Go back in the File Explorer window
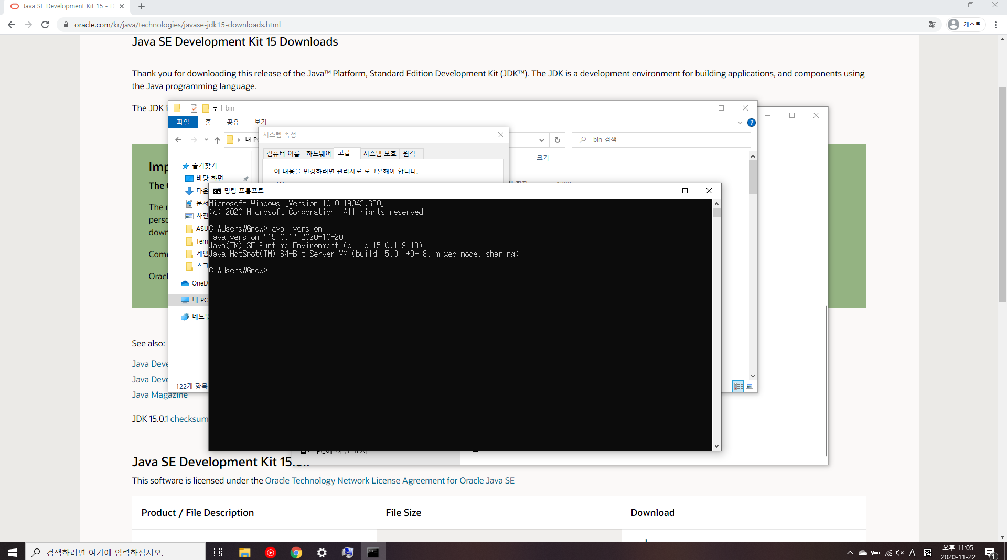1007x560 pixels. point(178,140)
